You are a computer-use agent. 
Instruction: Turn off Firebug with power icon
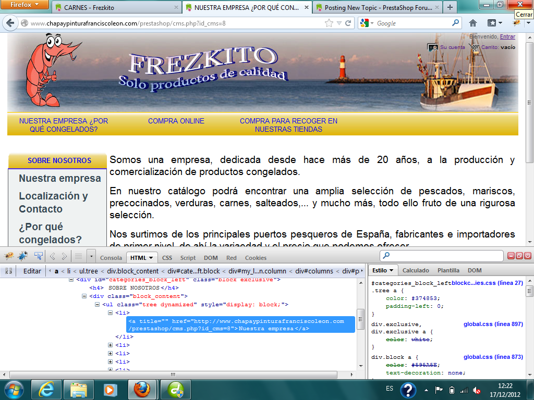point(528,256)
